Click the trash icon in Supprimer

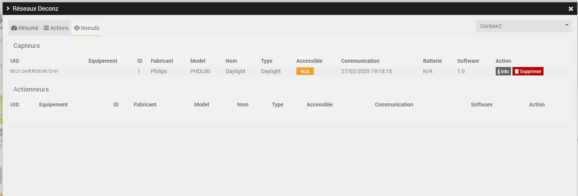(x=517, y=72)
